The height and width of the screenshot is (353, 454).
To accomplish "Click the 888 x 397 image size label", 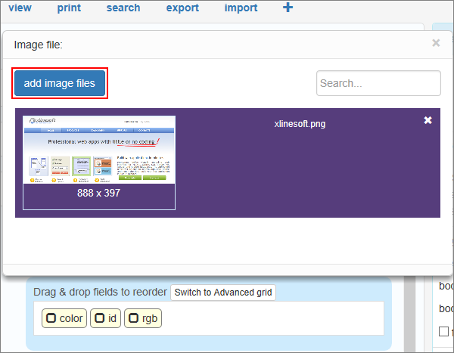I will point(99,193).
